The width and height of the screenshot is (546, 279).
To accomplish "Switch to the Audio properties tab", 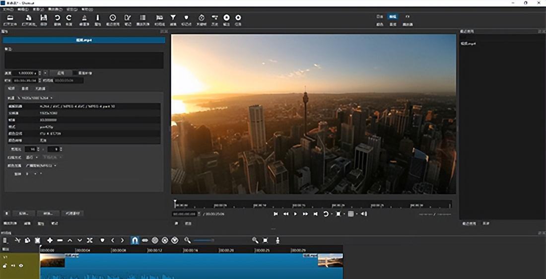I will point(25,89).
